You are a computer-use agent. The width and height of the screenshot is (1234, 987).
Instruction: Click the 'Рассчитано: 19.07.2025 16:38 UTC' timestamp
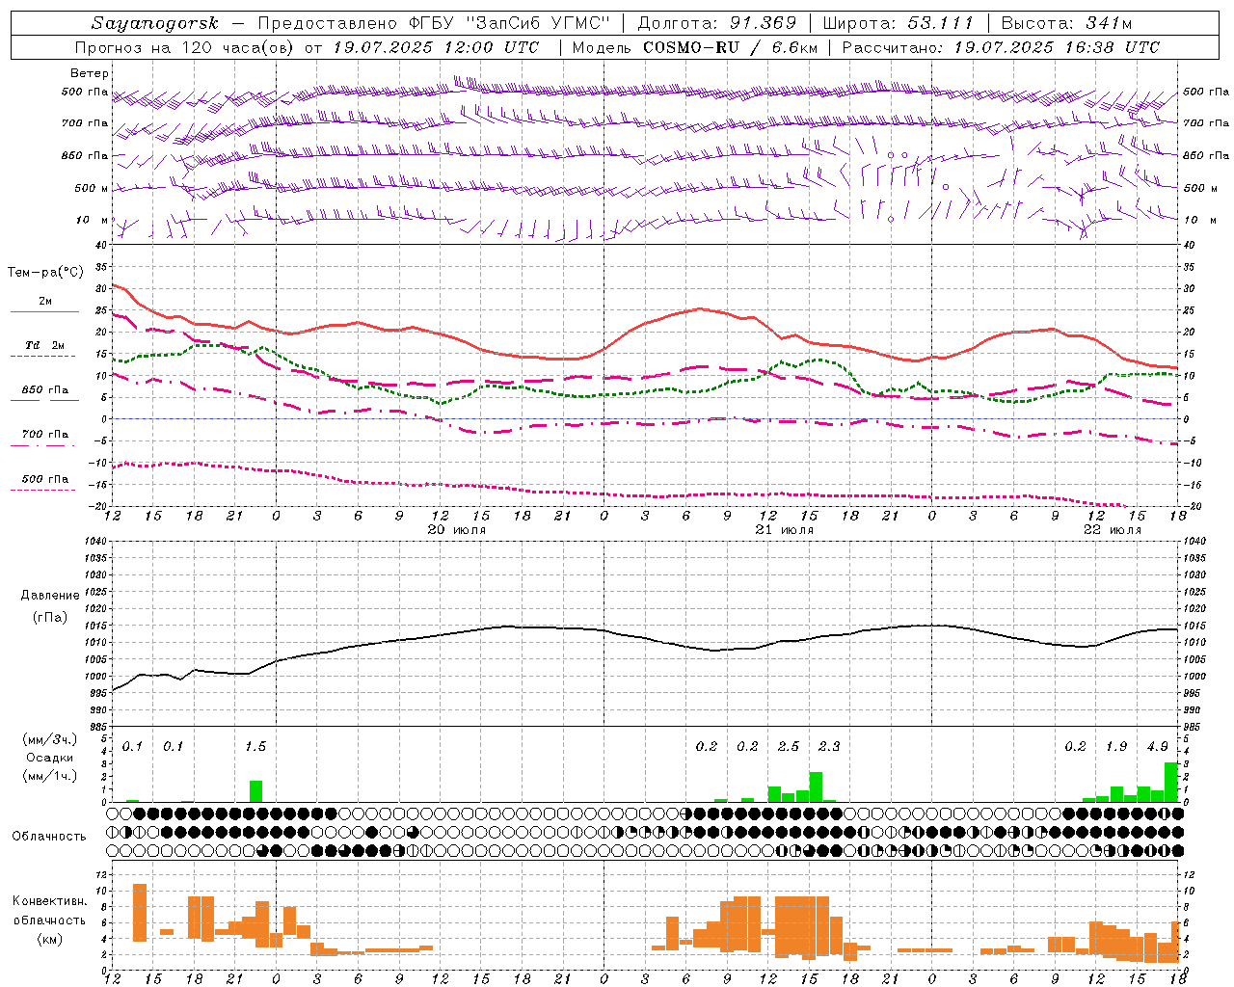coord(1001,47)
